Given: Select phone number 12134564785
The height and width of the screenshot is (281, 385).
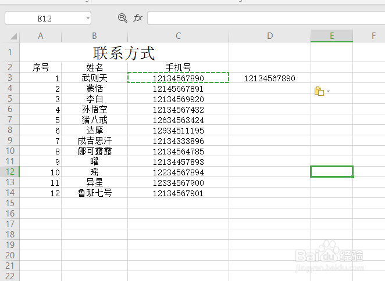Looking at the screenshot, I should coord(179,151).
